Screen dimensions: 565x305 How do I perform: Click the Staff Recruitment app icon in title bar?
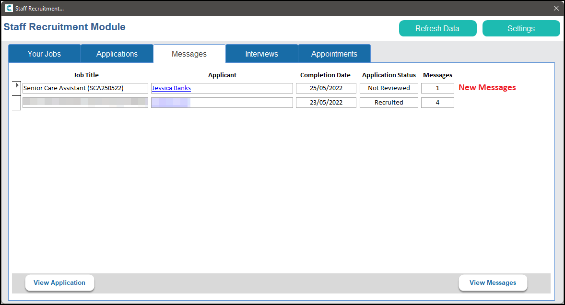click(x=9, y=8)
